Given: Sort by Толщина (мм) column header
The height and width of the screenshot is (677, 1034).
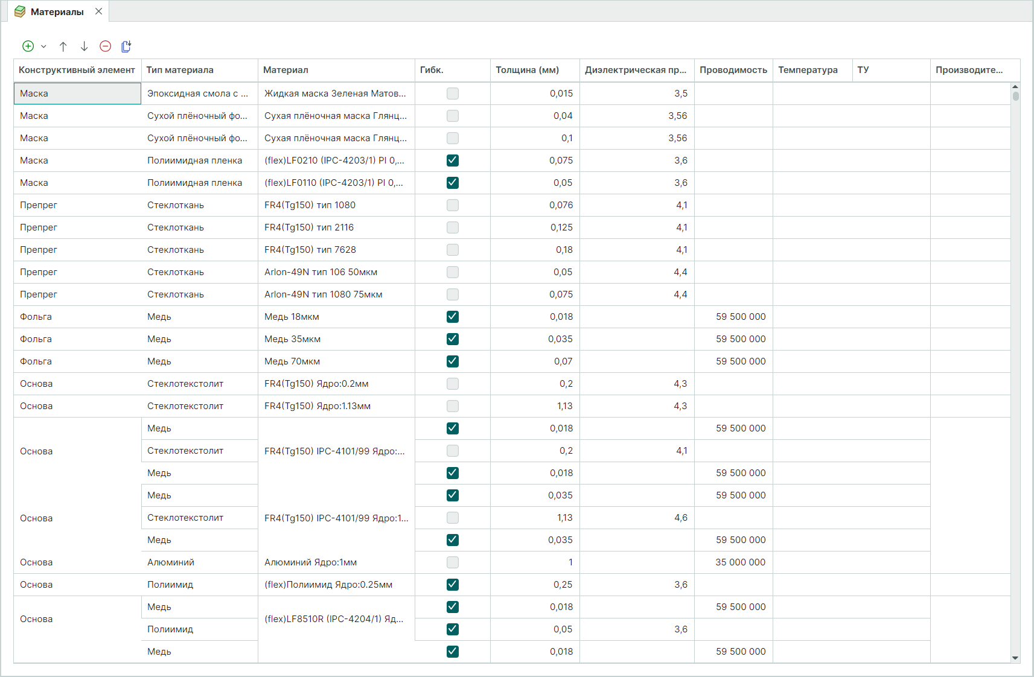Looking at the screenshot, I should [x=527, y=70].
